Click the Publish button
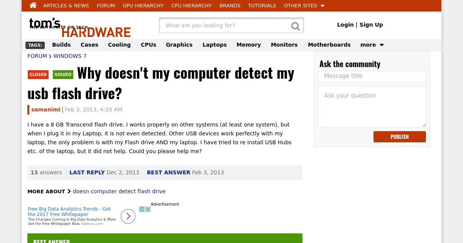 [x=400, y=137]
